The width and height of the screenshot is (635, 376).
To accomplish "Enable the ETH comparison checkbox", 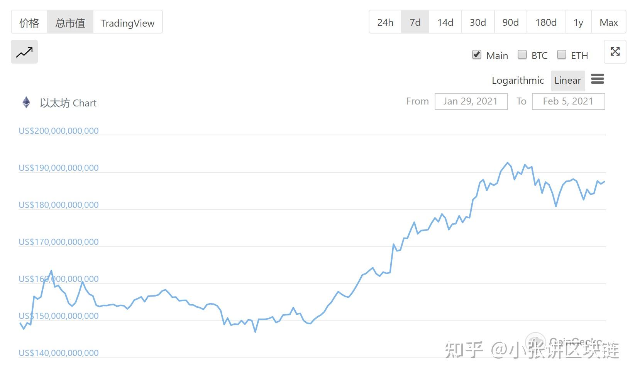I will (x=562, y=55).
